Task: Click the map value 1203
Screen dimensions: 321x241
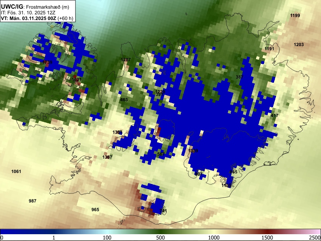Action: coord(299,45)
